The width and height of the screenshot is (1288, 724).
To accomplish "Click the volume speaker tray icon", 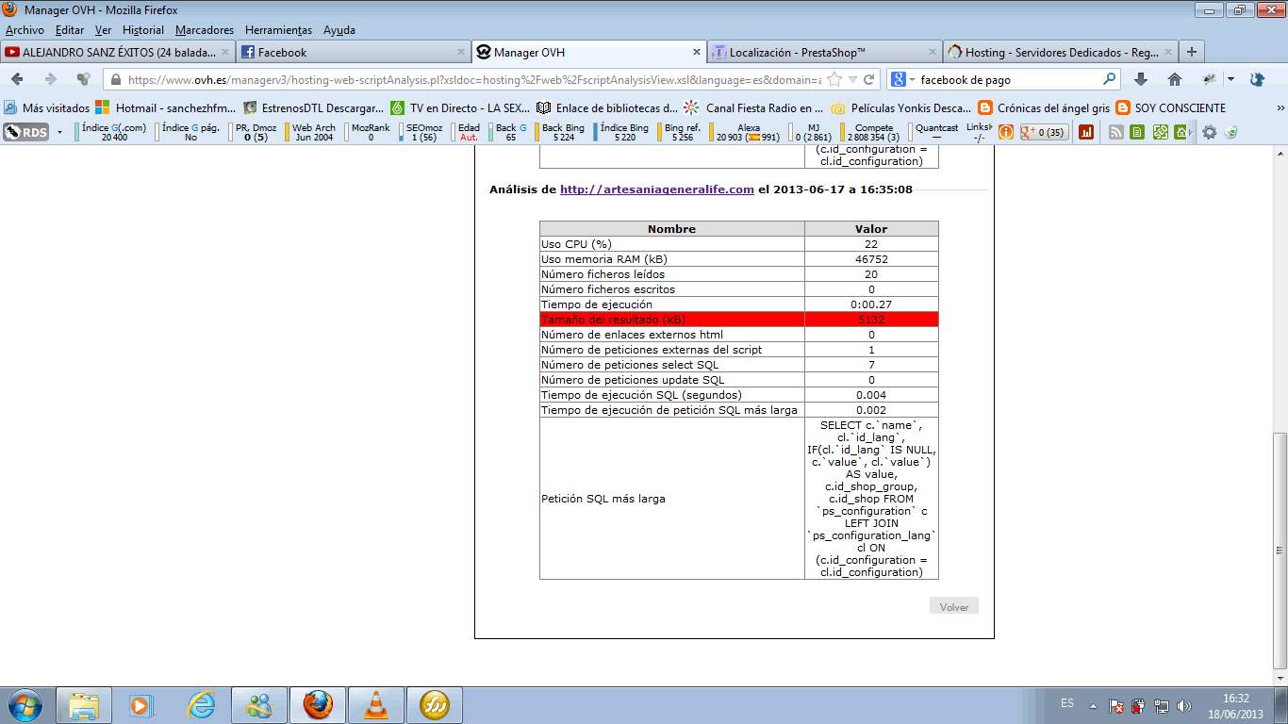I will [x=1184, y=705].
